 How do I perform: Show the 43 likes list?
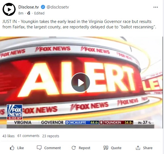[x=9, y=136]
